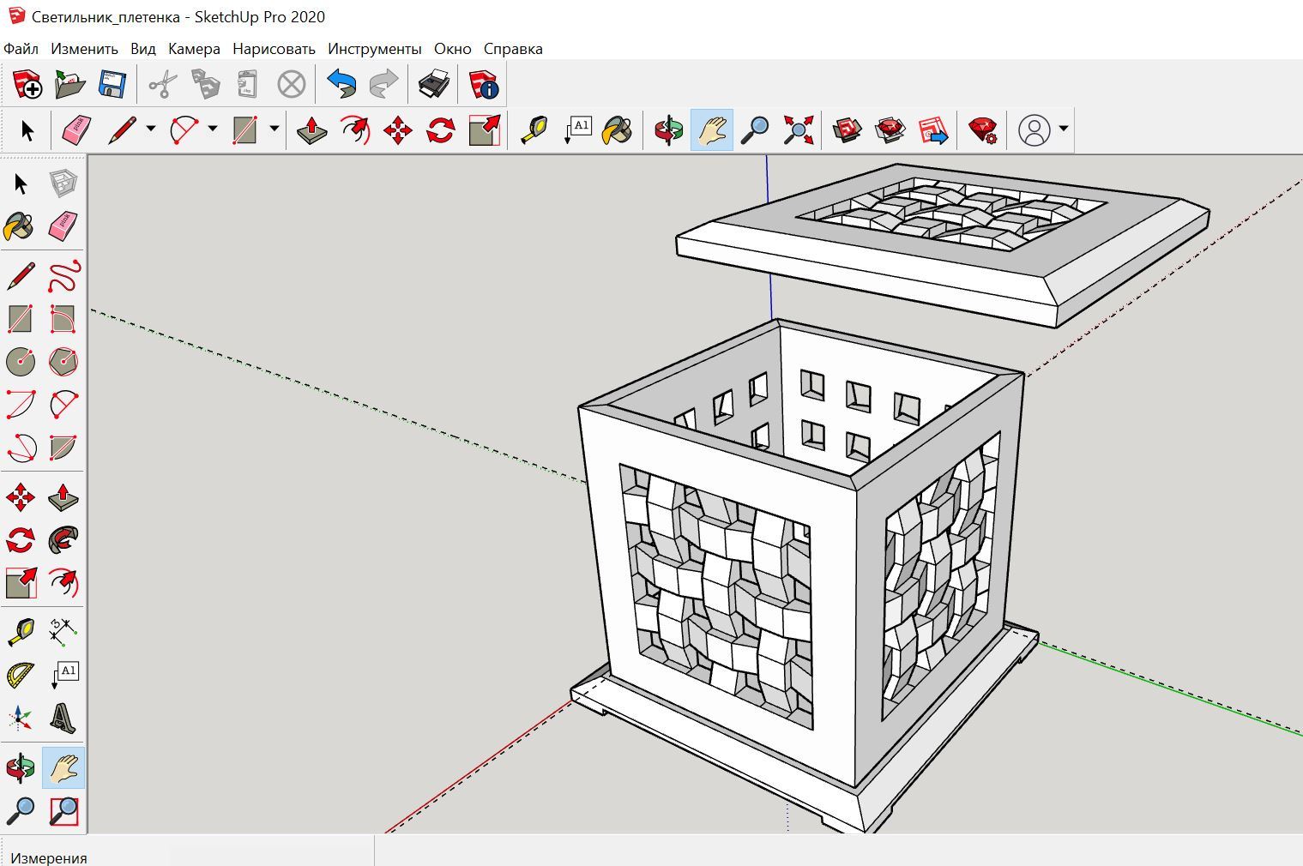1303x866 pixels.
Task: Select the Offset tool in the left toolbar
Action: (x=63, y=583)
